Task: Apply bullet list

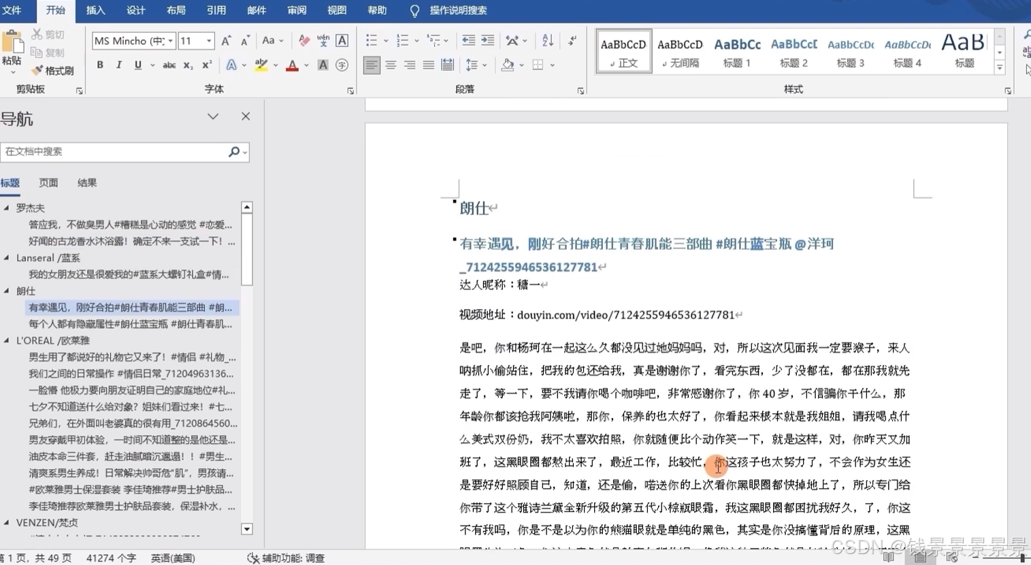Action: (x=372, y=41)
